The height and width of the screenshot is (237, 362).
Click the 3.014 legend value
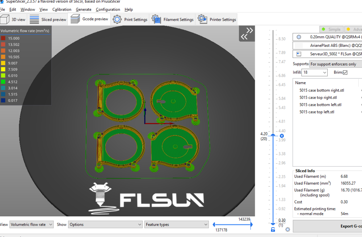[x=13, y=88]
